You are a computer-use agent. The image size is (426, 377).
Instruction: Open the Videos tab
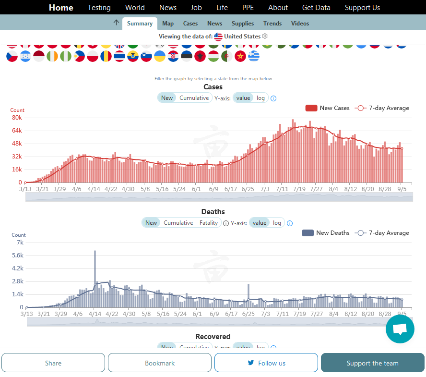coord(300,24)
